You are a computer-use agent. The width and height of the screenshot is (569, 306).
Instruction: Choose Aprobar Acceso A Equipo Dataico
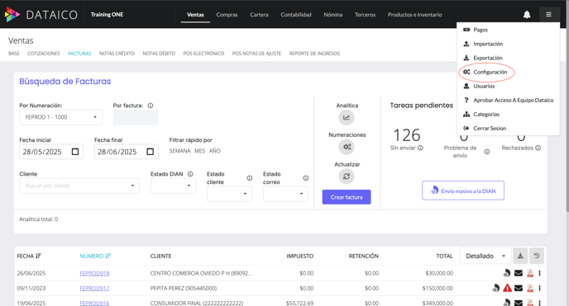click(508, 100)
